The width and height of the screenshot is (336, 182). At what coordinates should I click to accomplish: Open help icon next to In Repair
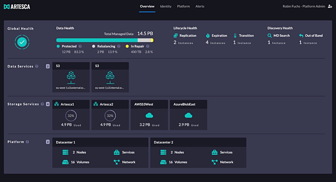coord(147,46)
